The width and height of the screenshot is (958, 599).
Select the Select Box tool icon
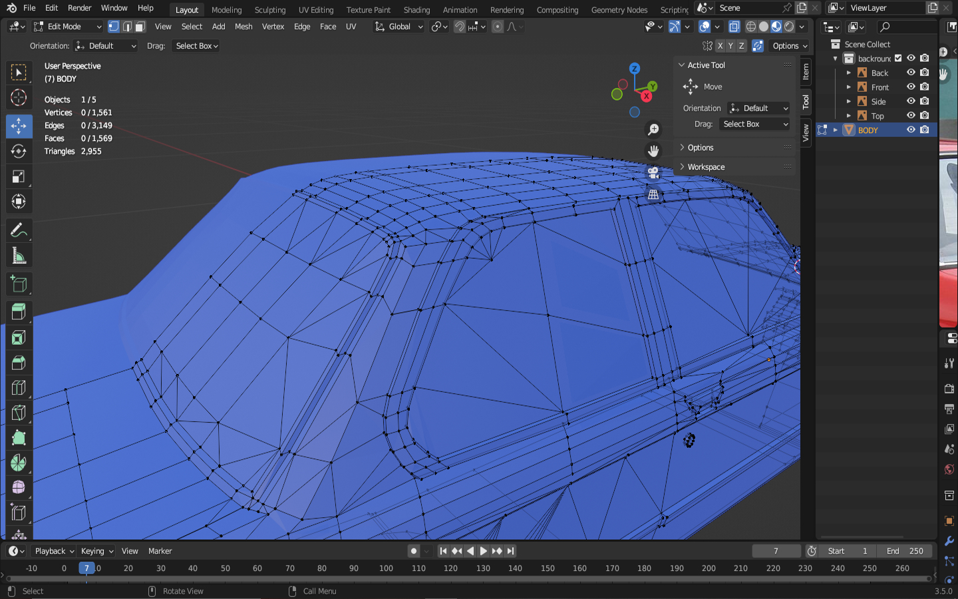(19, 72)
